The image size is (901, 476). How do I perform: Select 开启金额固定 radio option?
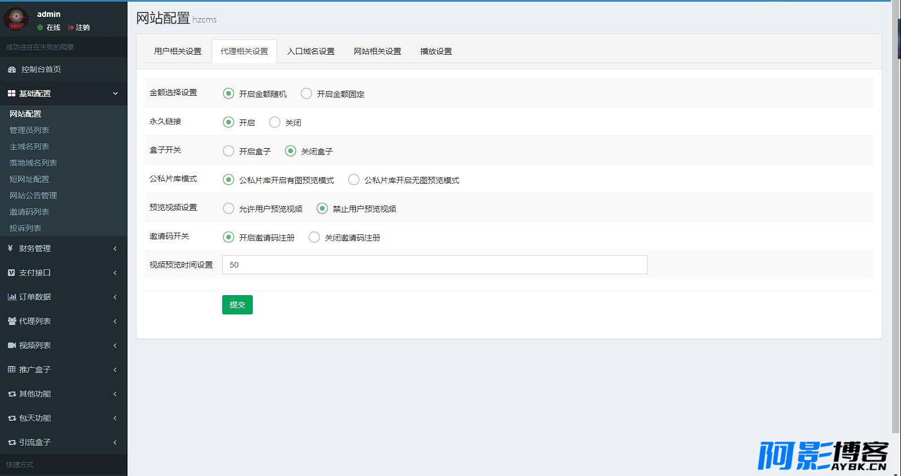pos(306,94)
